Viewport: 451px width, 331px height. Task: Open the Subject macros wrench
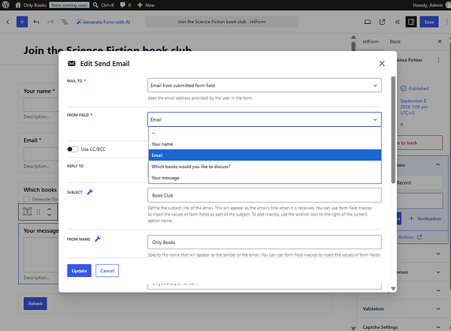[x=89, y=192]
